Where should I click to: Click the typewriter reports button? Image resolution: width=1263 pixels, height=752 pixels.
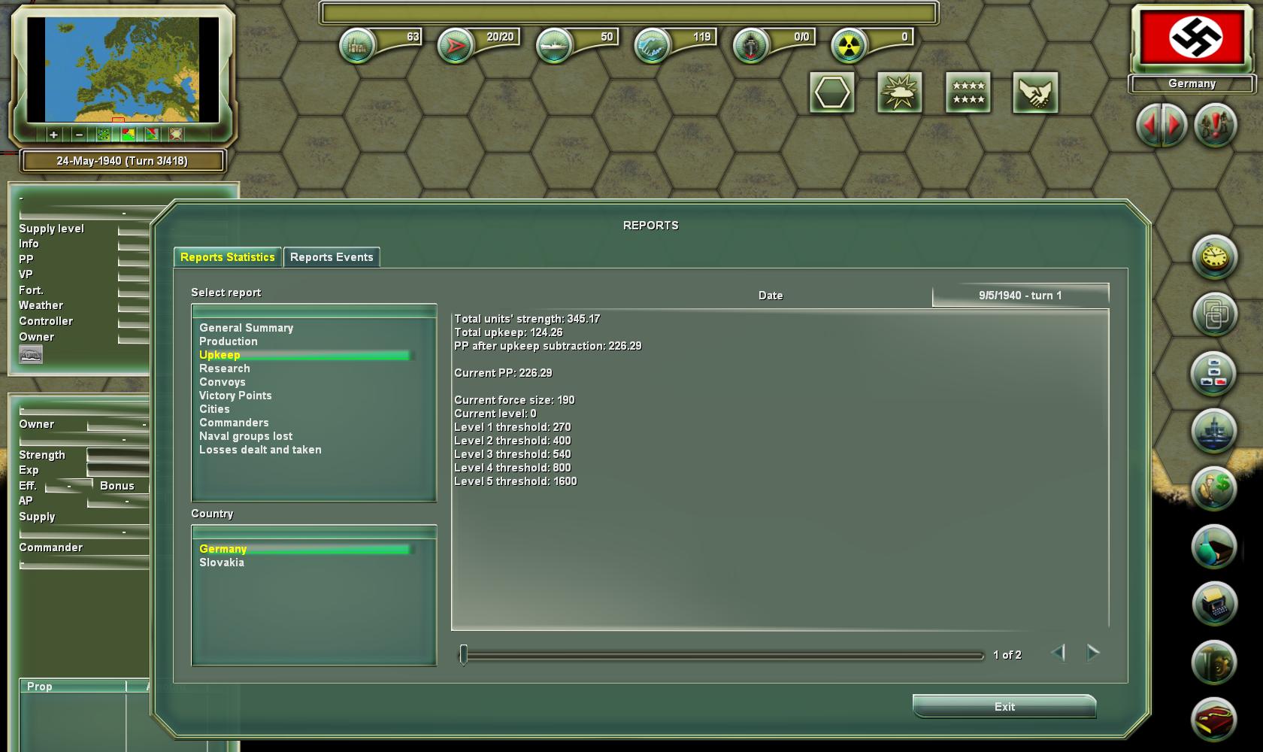1215,605
